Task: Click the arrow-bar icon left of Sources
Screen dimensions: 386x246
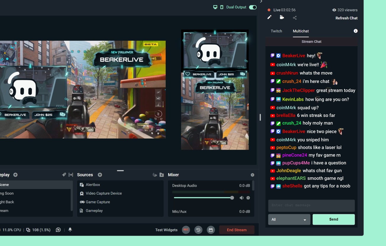Action: tap(71, 175)
